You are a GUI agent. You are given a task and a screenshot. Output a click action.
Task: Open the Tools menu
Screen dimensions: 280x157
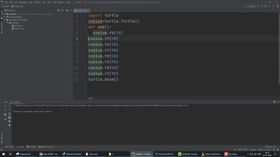[x=49, y=2]
